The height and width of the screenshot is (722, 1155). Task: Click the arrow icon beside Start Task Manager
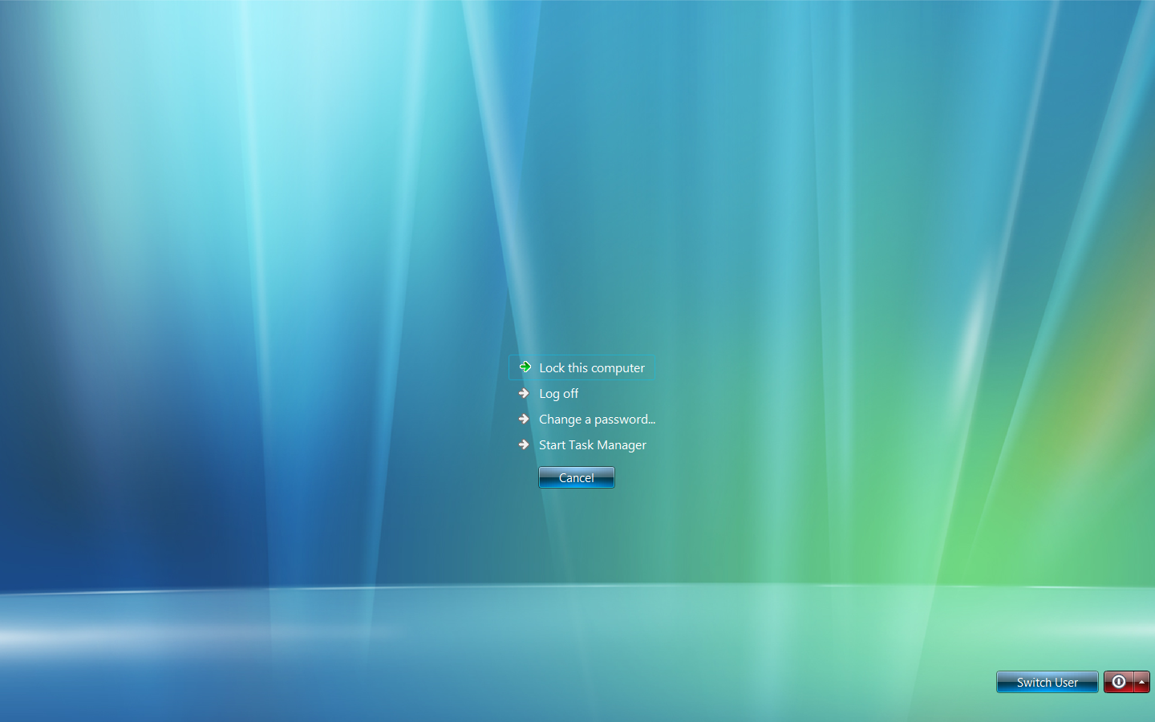click(524, 444)
